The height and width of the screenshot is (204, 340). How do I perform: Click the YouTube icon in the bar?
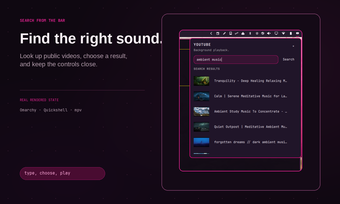pyautogui.click(x=297, y=33)
